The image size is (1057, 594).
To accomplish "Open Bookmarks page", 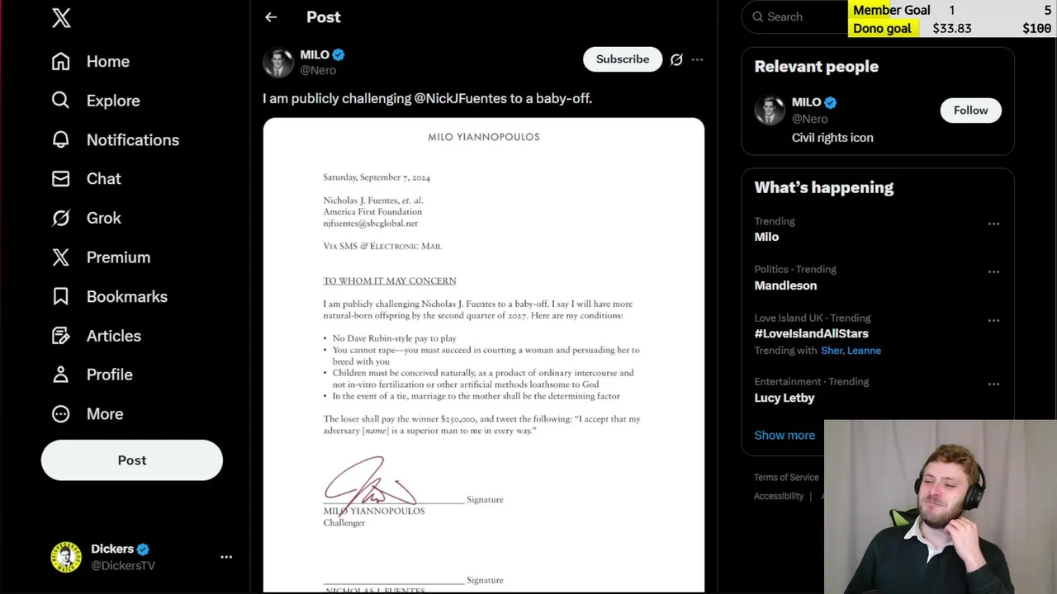I will pyautogui.click(x=110, y=297).
